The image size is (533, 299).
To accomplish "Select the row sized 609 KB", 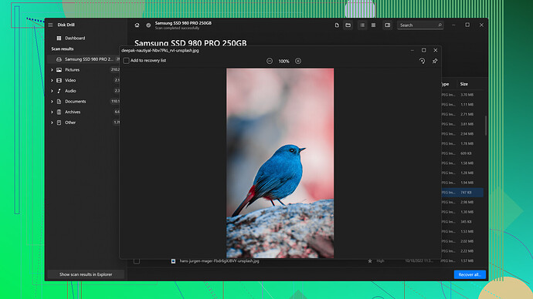I will click(x=462, y=153).
